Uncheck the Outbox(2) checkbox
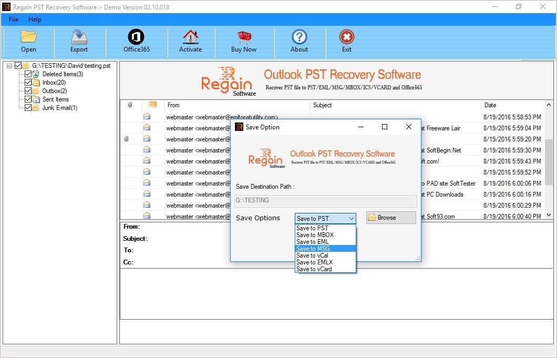The height and width of the screenshot is (358, 557). tap(28, 91)
